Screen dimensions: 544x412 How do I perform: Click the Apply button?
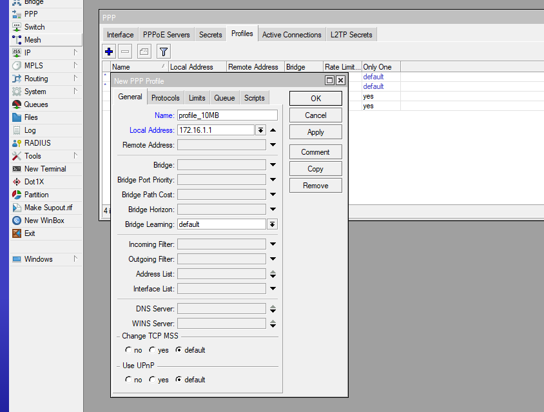click(316, 132)
